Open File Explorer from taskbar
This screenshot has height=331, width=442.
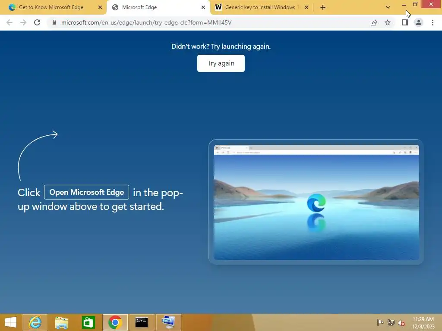pyautogui.click(x=61, y=322)
